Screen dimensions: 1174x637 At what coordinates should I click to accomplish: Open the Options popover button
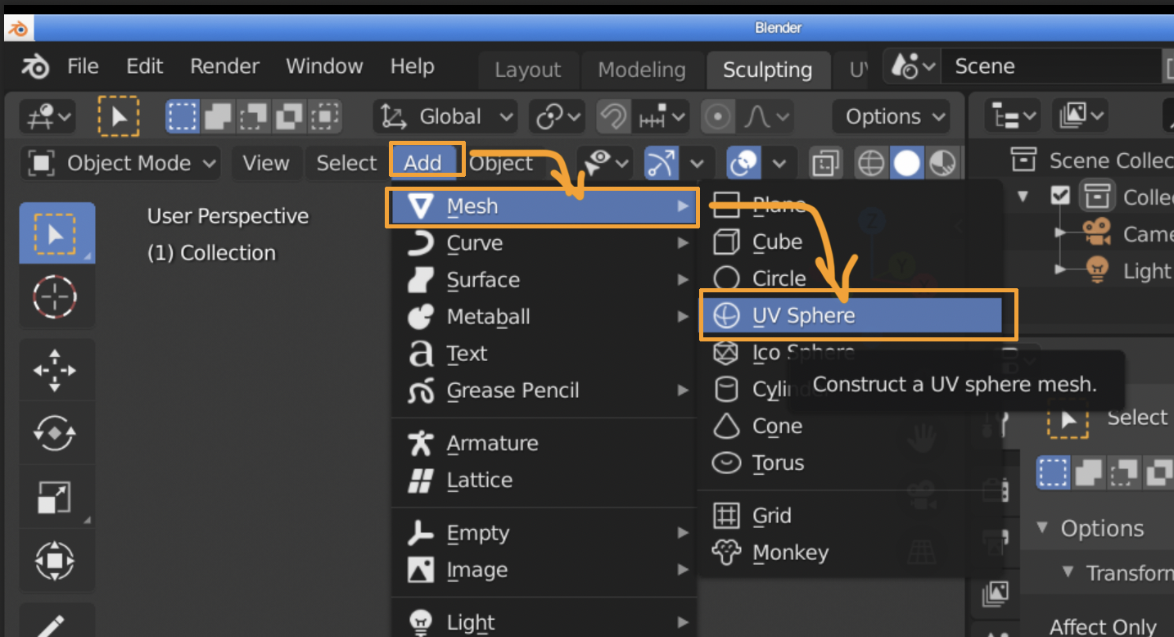point(891,117)
